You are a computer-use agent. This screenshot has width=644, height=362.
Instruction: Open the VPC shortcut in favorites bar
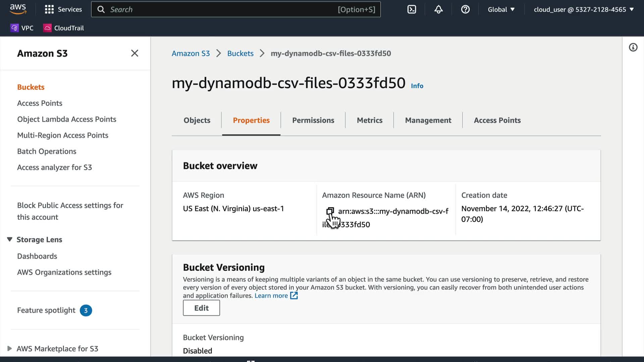[x=22, y=28]
